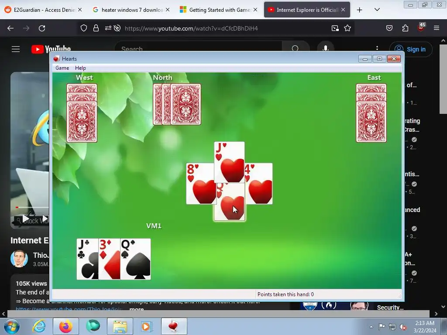Go back in Firefox
Viewport: 447px width, 335px height.
coord(10,28)
